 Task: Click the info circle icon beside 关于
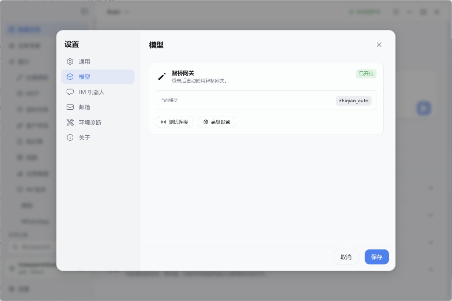coord(70,137)
